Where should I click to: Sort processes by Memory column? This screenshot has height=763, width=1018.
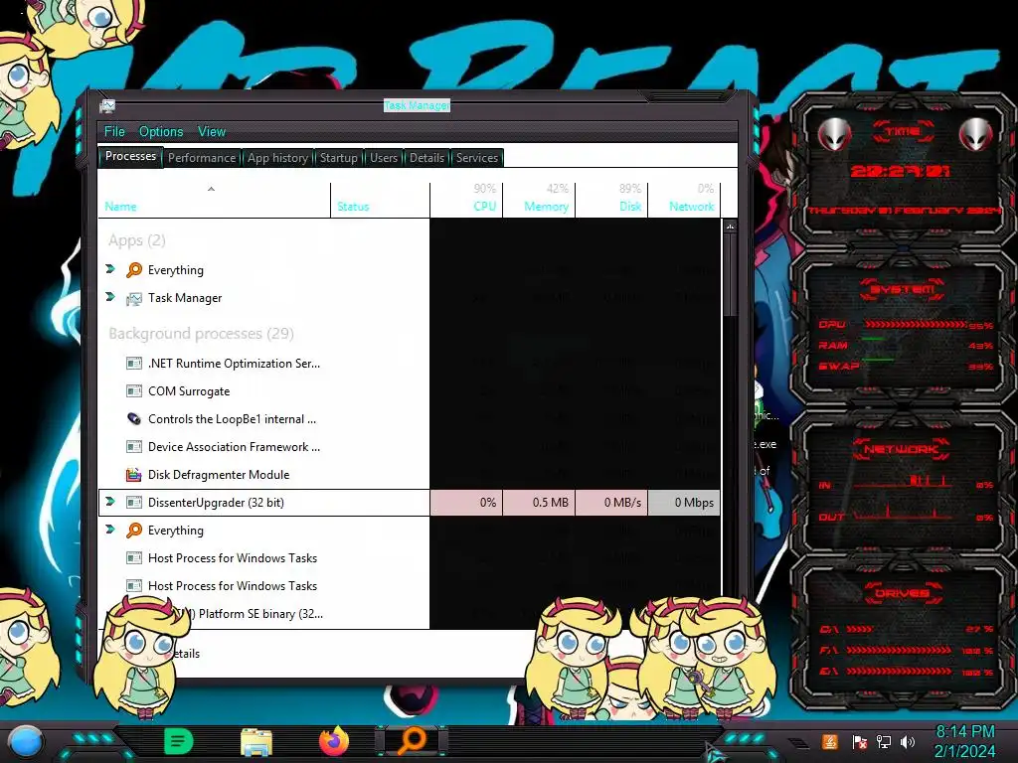pyautogui.click(x=539, y=200)
